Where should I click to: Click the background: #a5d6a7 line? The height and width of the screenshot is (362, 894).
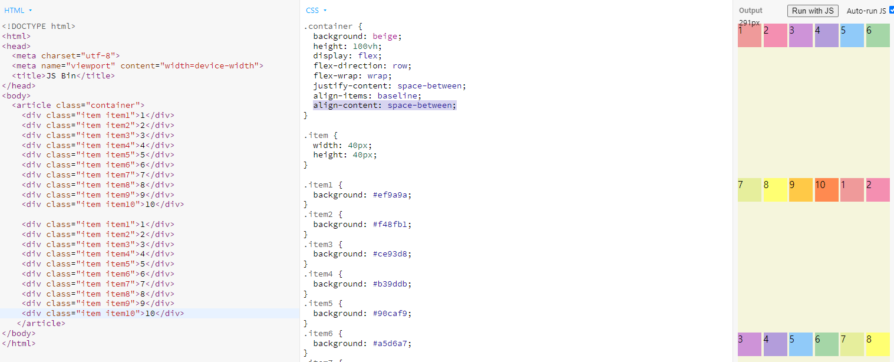tap(362, 343)
